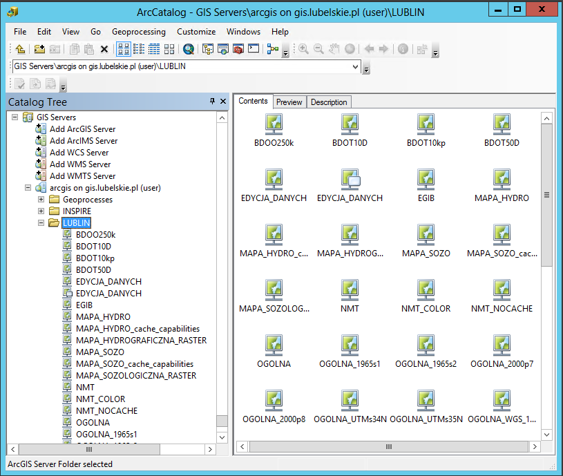The height and width of the screenshot is (476, 563).
Task: Select MAPA_HYDROGRAFICZNA_RASTER in Catalog Tree
Action: [141, 341]
